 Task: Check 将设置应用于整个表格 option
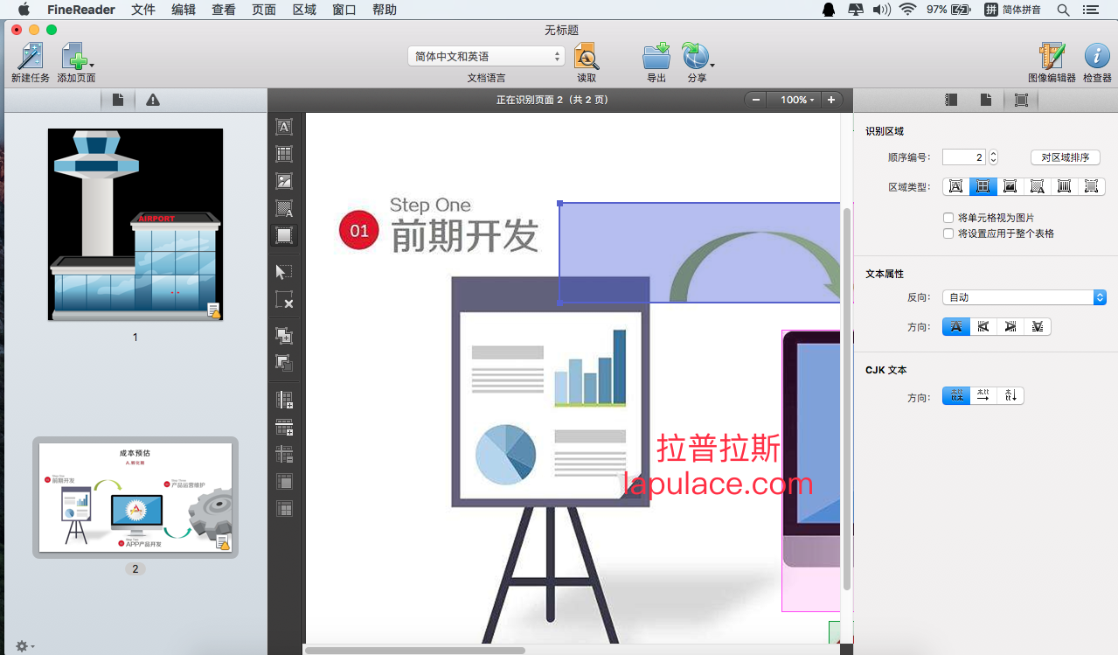pyautogui.click(x=948, y=233)
